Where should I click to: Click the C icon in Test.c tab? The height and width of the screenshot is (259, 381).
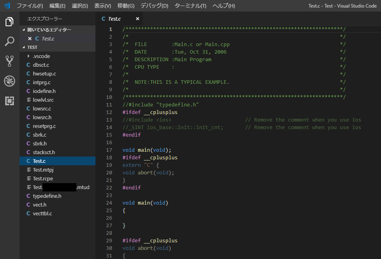pos(103,19)
